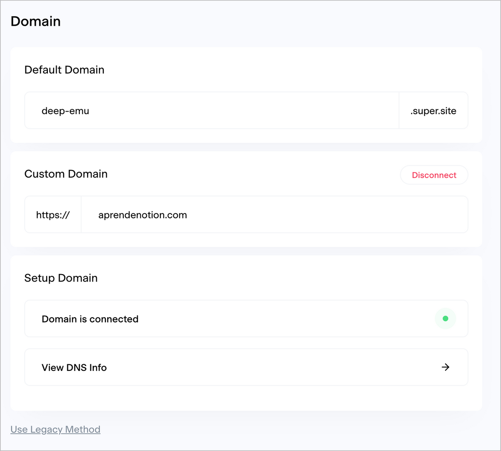Click the green connected status indicator
Viewport: 501px width, 451px height.
445,319
